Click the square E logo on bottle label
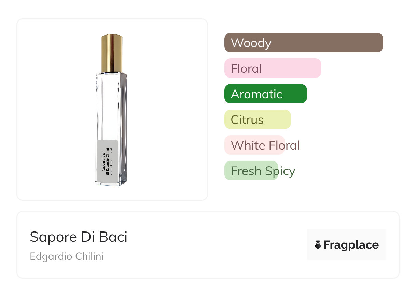This screenshot has width=416, height=295. (107, 173)
